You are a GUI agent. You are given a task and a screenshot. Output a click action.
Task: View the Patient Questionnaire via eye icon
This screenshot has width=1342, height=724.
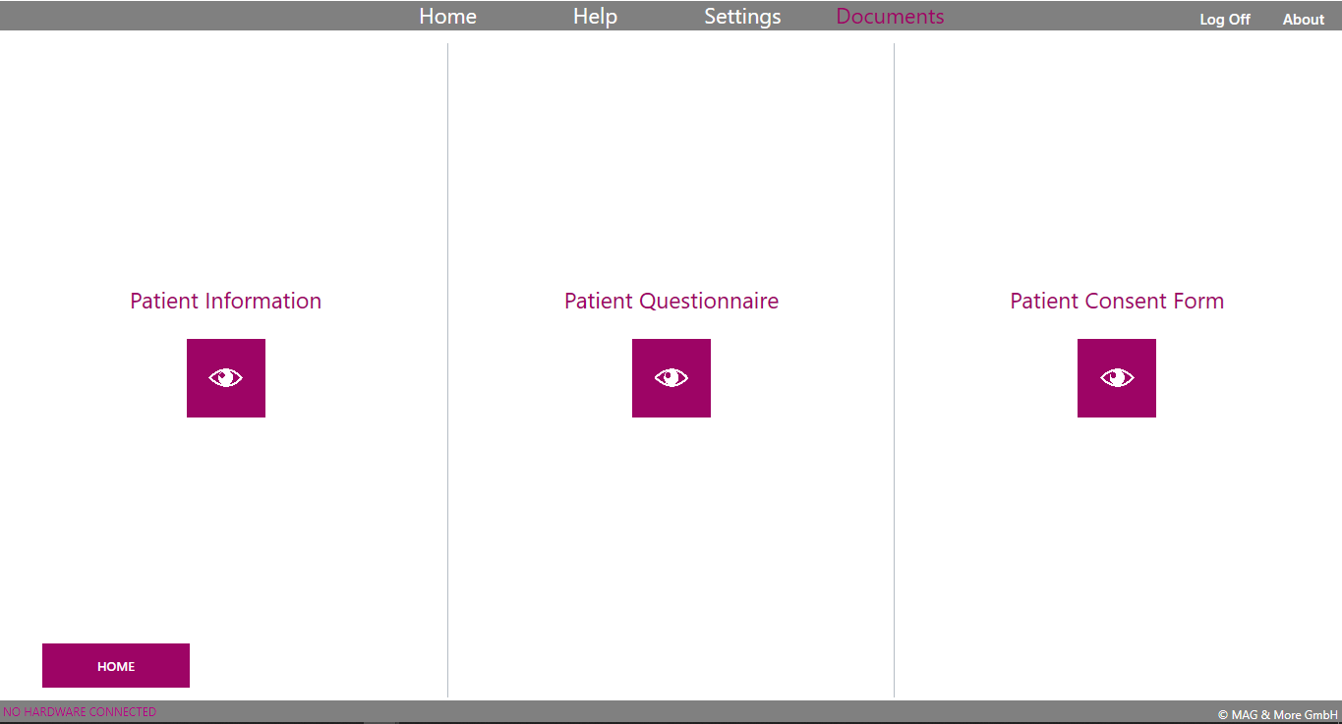point(671,378)
